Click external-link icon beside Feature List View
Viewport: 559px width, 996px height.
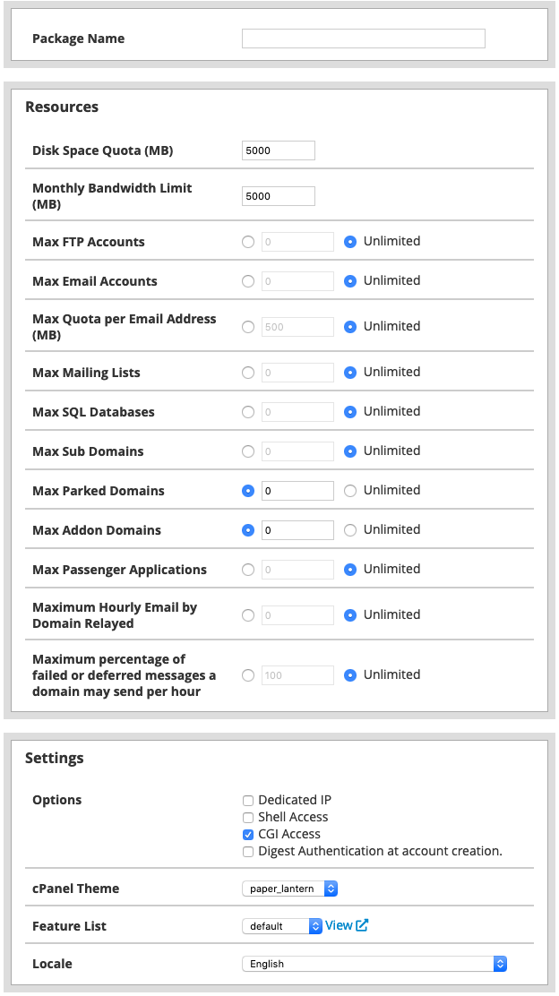362,925
